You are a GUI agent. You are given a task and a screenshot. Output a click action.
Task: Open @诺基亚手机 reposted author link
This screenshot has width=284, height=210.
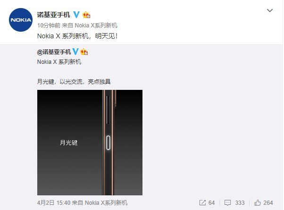click(54, 52)
